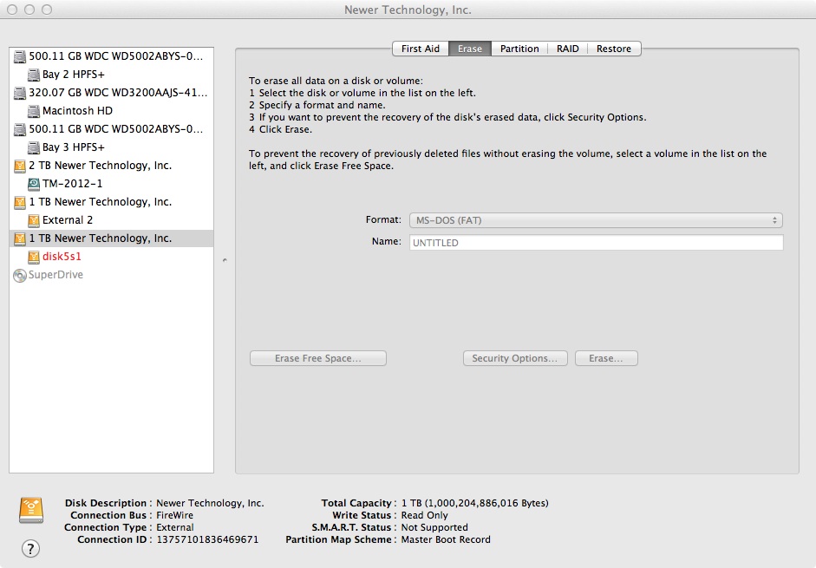Click the TM-2012-1 Time Machine volume icon
The height and width of the screenshot is (568, 816).
click(x=33, y=184)
